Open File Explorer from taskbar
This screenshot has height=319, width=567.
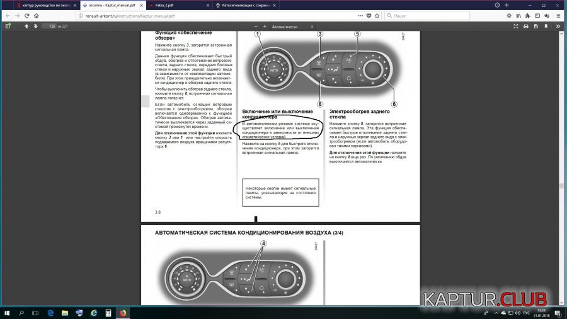[x=65, y=313]
